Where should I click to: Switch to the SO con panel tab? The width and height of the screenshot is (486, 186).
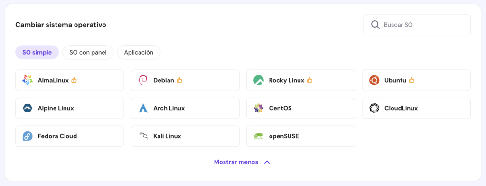point(88,52)
